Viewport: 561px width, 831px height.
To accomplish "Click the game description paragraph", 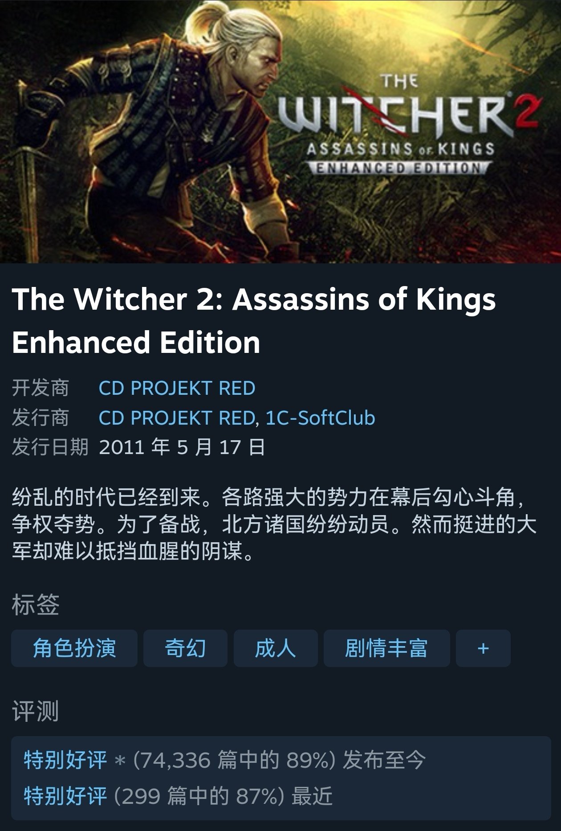I will (274, 524).
